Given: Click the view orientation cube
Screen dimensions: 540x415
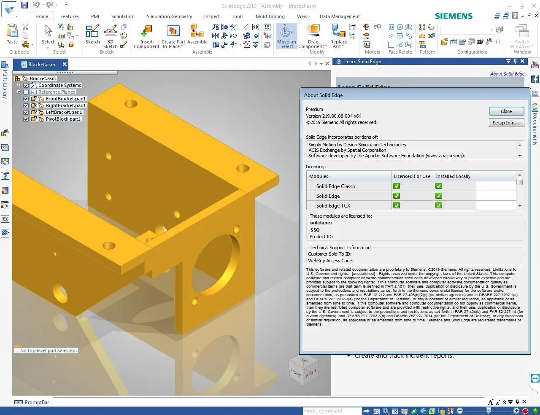Looking at the screenshot, I should (x=303, y=370).
